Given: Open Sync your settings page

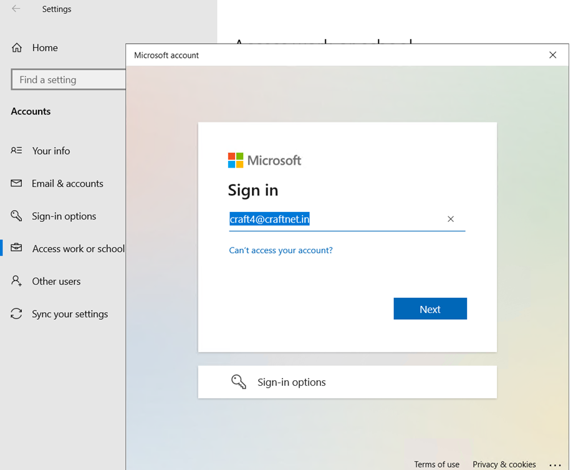Looking at the screenshot, I should (x=70, y=314).
